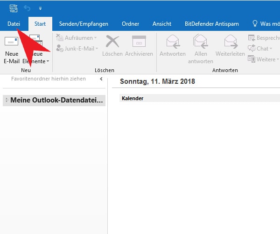Click the 'Sonntag, 11. März 2018' date heading
280x234 pixels.
[x=158, y=81]
